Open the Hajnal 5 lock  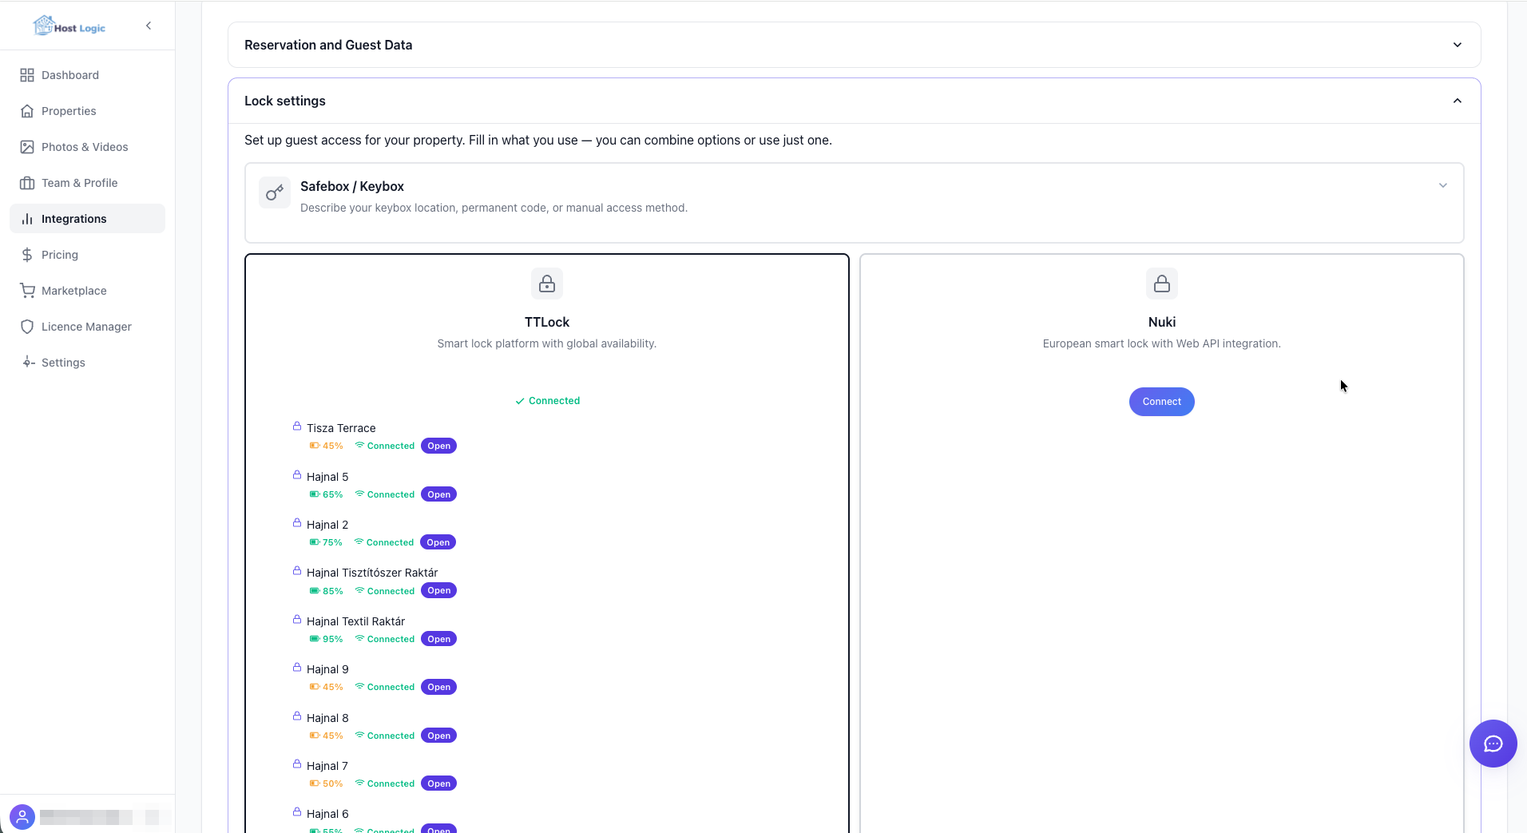coord(438,494)
